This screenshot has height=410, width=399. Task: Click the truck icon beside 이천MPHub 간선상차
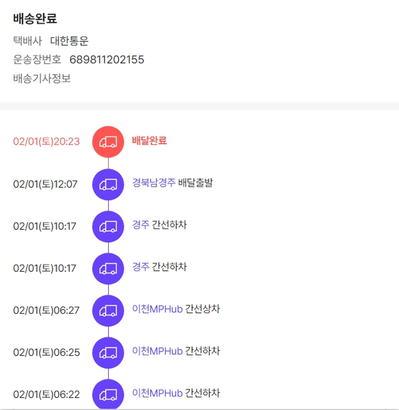coord(108,310)
